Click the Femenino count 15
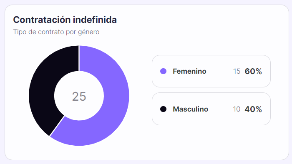This screenshot has width=292, height=164. (237, 71)
